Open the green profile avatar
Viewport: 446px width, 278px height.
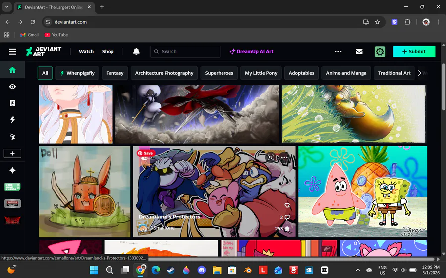[x=380, y=51]
